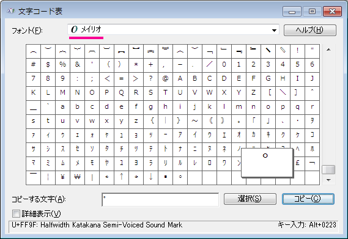This screenshot has width=348, height=239.
Task: Click the ヘルプ(H) help button
Action: tap(310, 30)
